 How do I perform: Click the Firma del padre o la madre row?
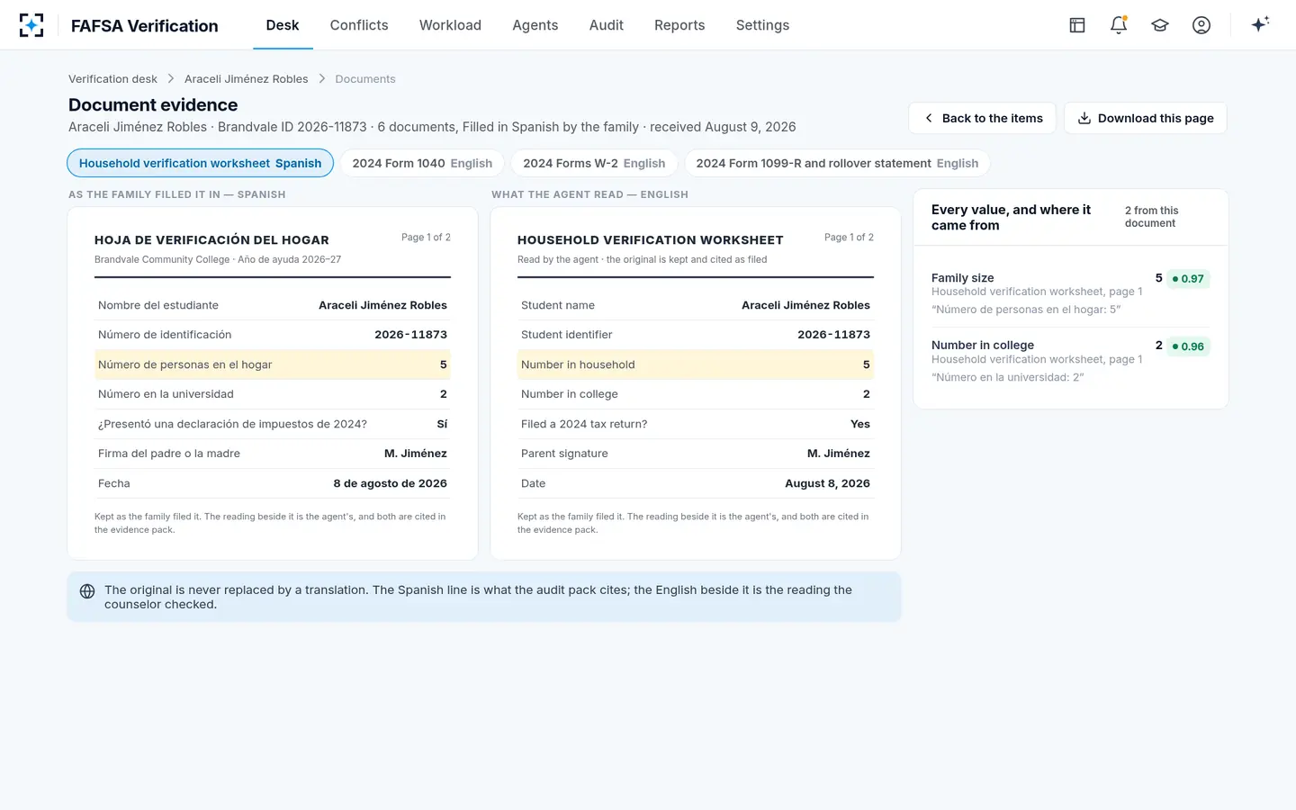click(273, 454)
